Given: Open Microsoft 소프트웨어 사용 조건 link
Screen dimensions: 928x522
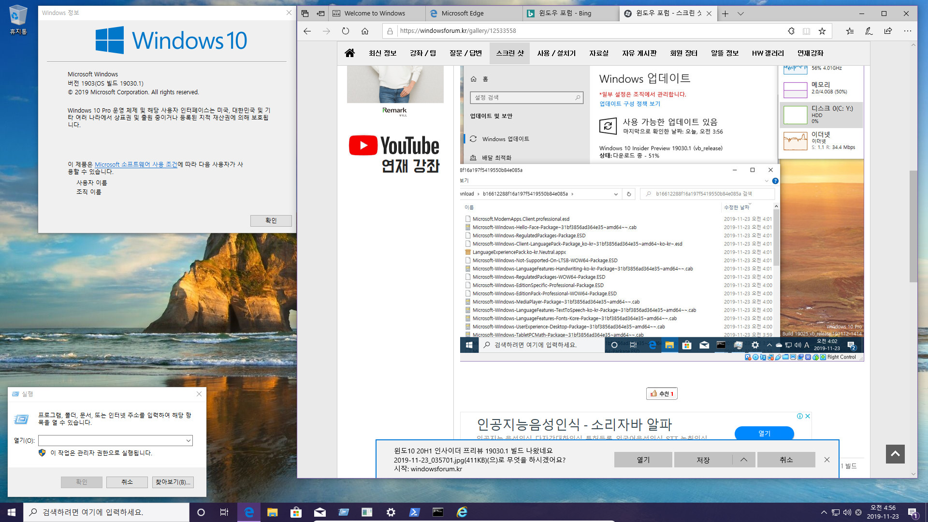Looking at the screenshot, I should 136,164.
